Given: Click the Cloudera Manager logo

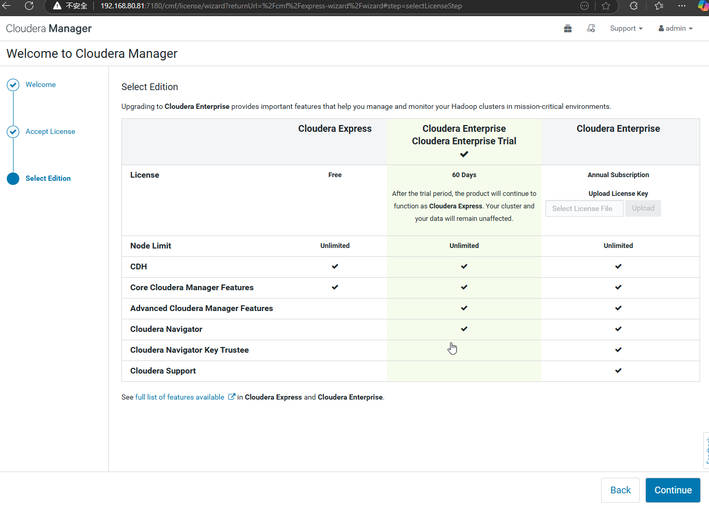Looking at the screenshot, I should [x=49, y=29].
